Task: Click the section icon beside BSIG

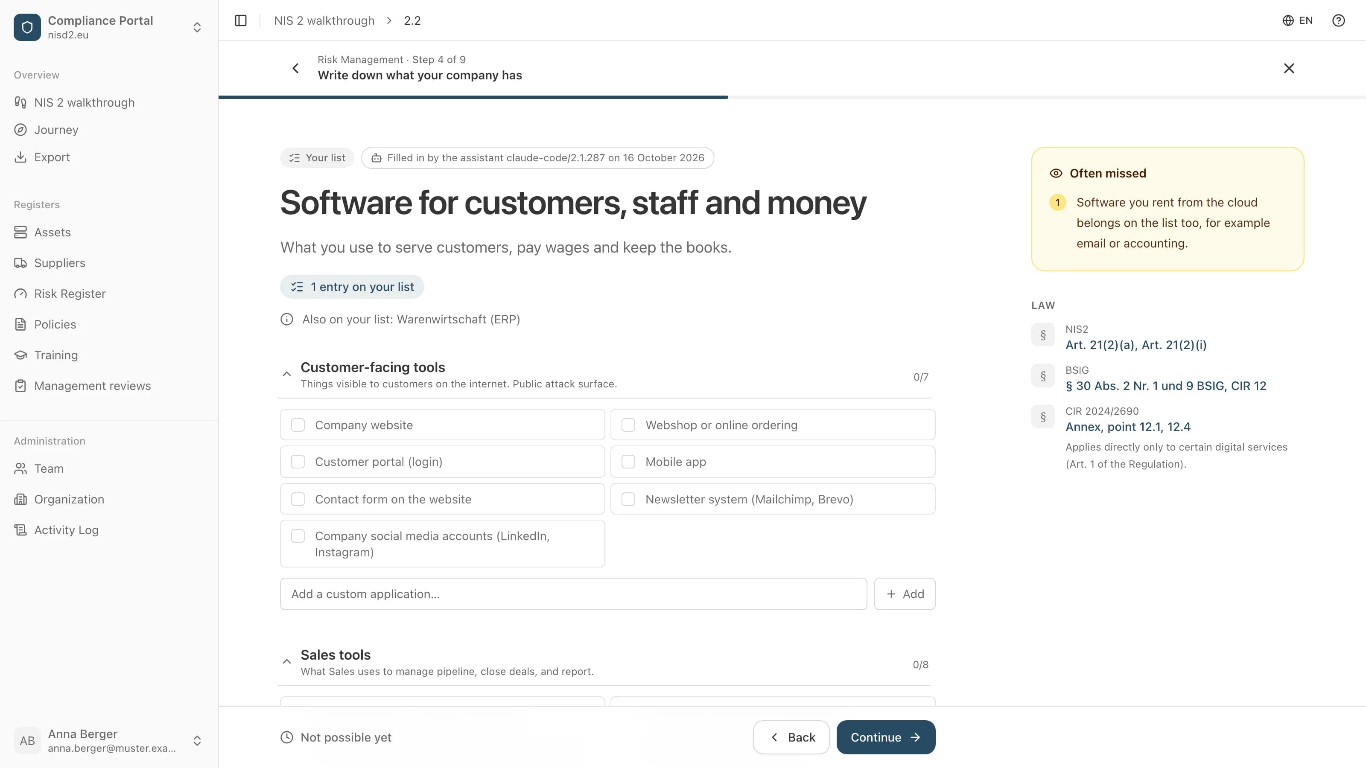Action: pyautogui.click(x=1043, y=376)
